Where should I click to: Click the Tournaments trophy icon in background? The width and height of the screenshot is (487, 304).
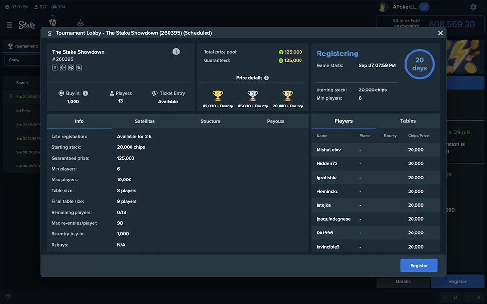[10, 46]
